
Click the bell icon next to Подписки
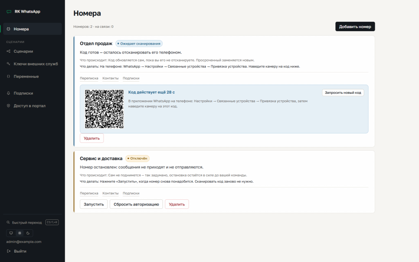[9, 93]
